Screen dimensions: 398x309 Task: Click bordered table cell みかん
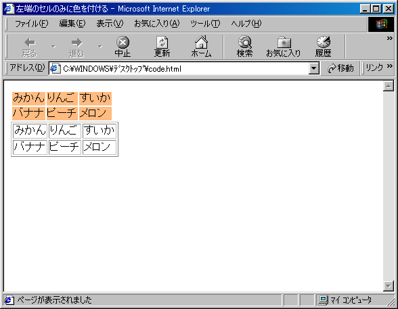(30, 130)
